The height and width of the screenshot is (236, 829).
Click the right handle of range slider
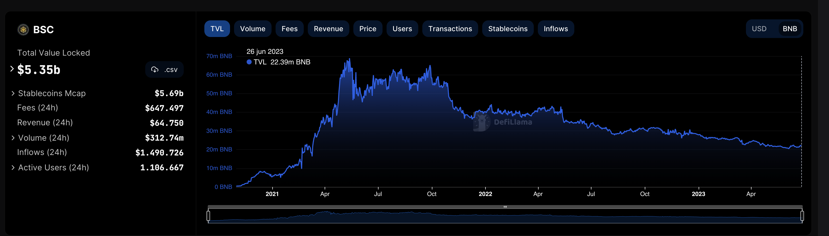(802, 216)
